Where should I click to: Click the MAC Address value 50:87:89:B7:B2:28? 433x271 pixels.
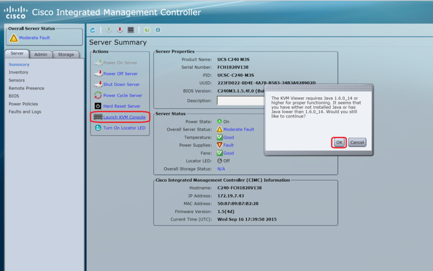point(238,203)
